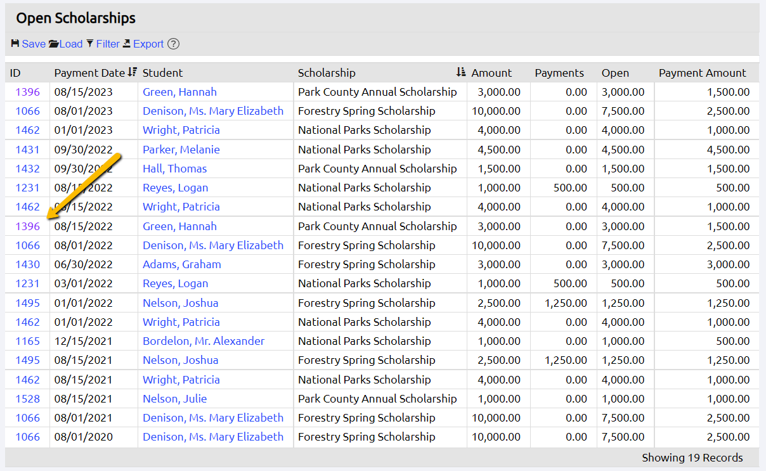Open help via the question mark icon
Image resolution: width=766 pixels, height=471 pixels.
pos(173,44)
